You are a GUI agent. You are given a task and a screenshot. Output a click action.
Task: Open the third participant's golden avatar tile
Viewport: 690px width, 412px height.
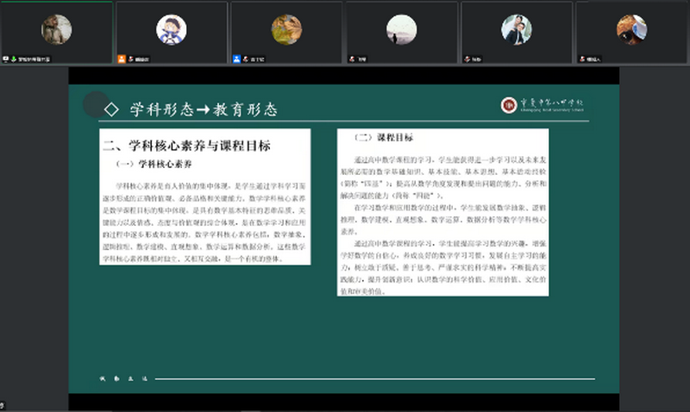click(x=286, y=29)
